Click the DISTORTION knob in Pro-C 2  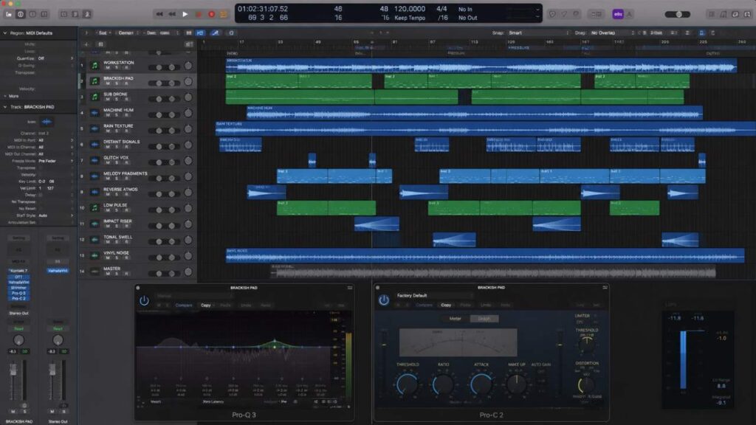point(586,384)
